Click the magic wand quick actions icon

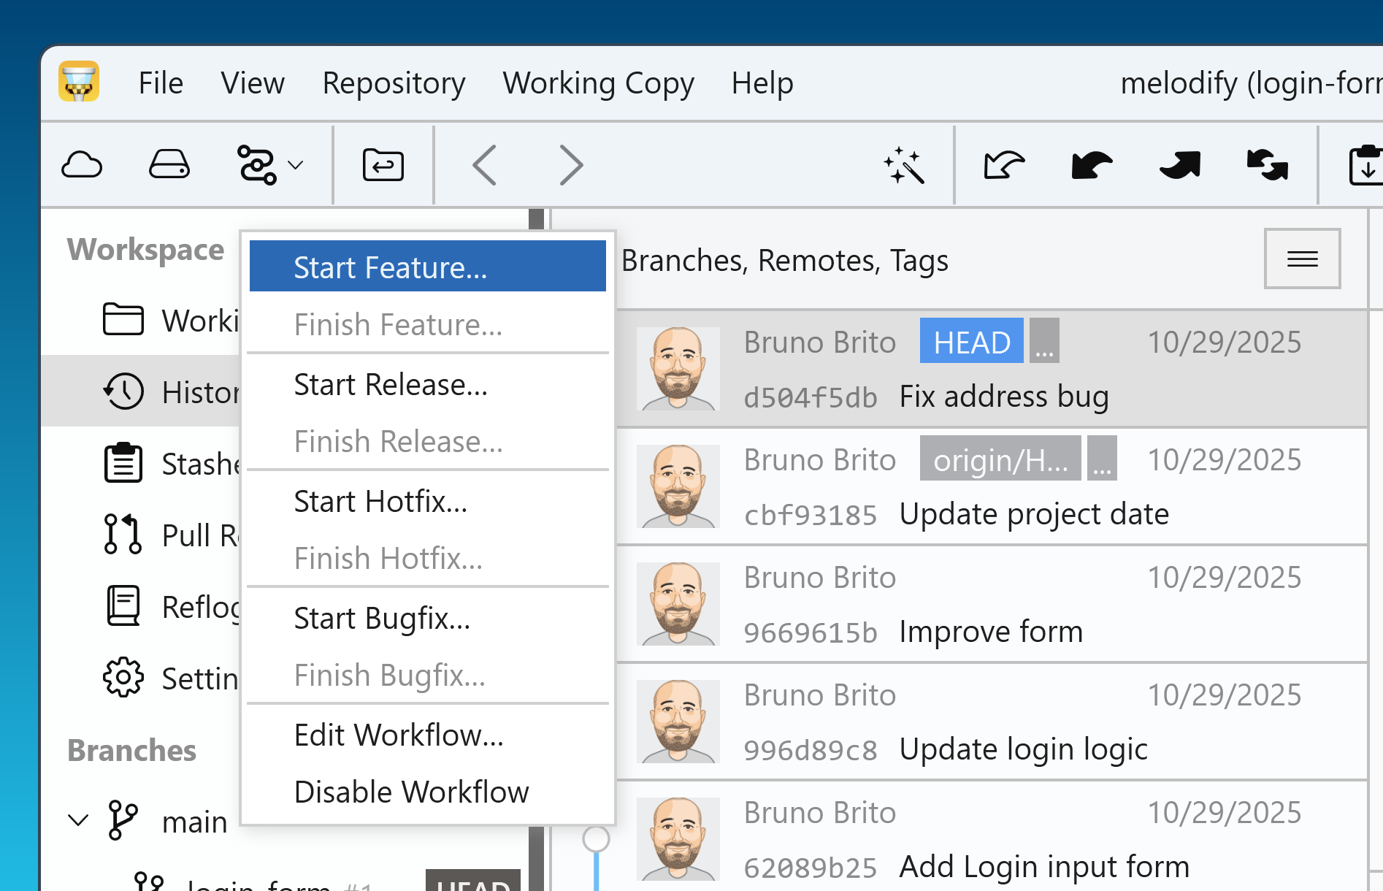905,164
